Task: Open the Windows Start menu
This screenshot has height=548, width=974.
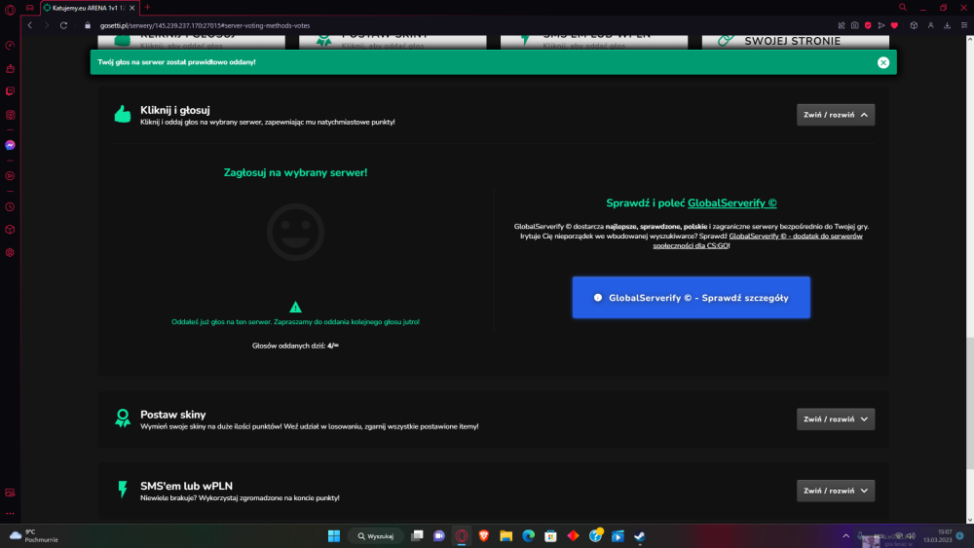Action: pos(333,535)
